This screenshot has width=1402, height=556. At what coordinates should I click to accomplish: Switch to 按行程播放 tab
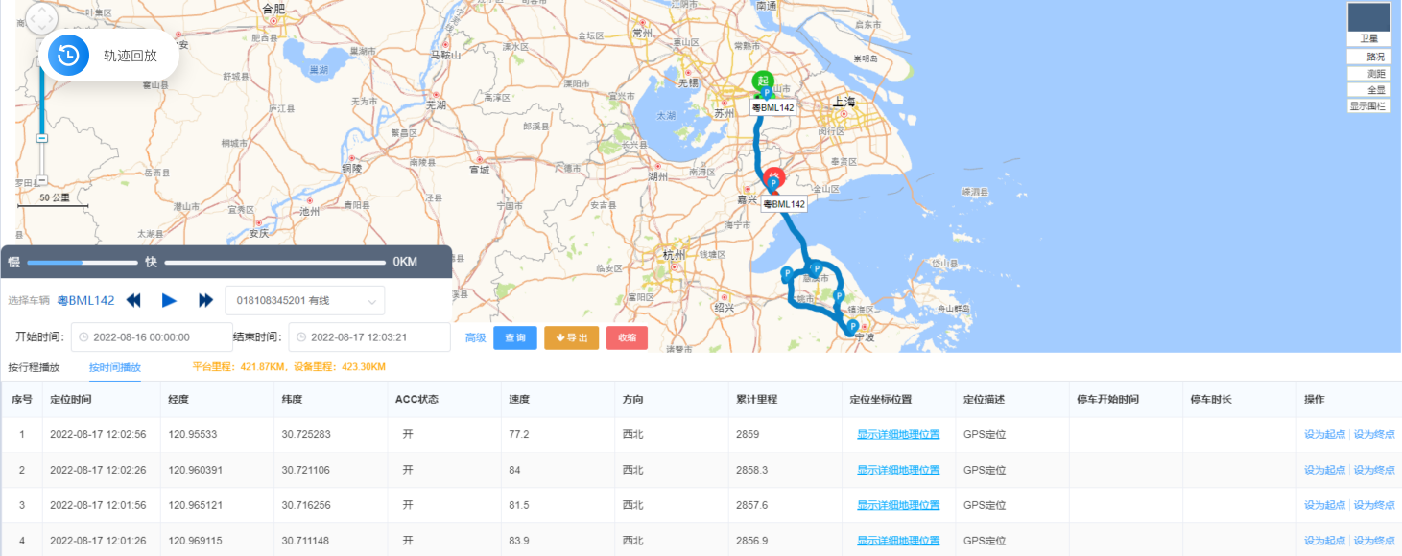coord(34,367)
